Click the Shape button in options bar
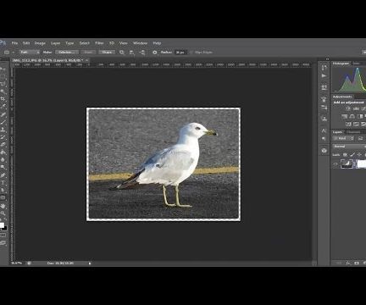The height and width of the screenshot is (305, 366). click(107, 53)
